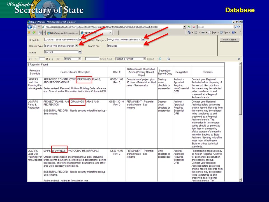
Task: Open the IE Help question mark icon
Action: (x=233, y=32)
